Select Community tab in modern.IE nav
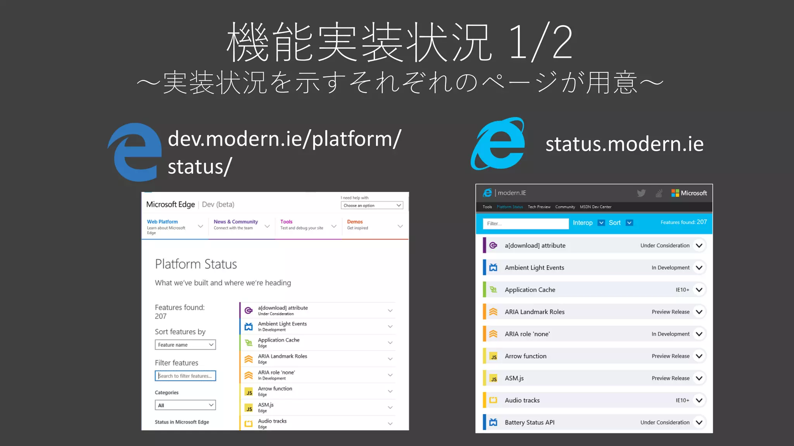This screenshot has width=794, height=446. (565, 207)
